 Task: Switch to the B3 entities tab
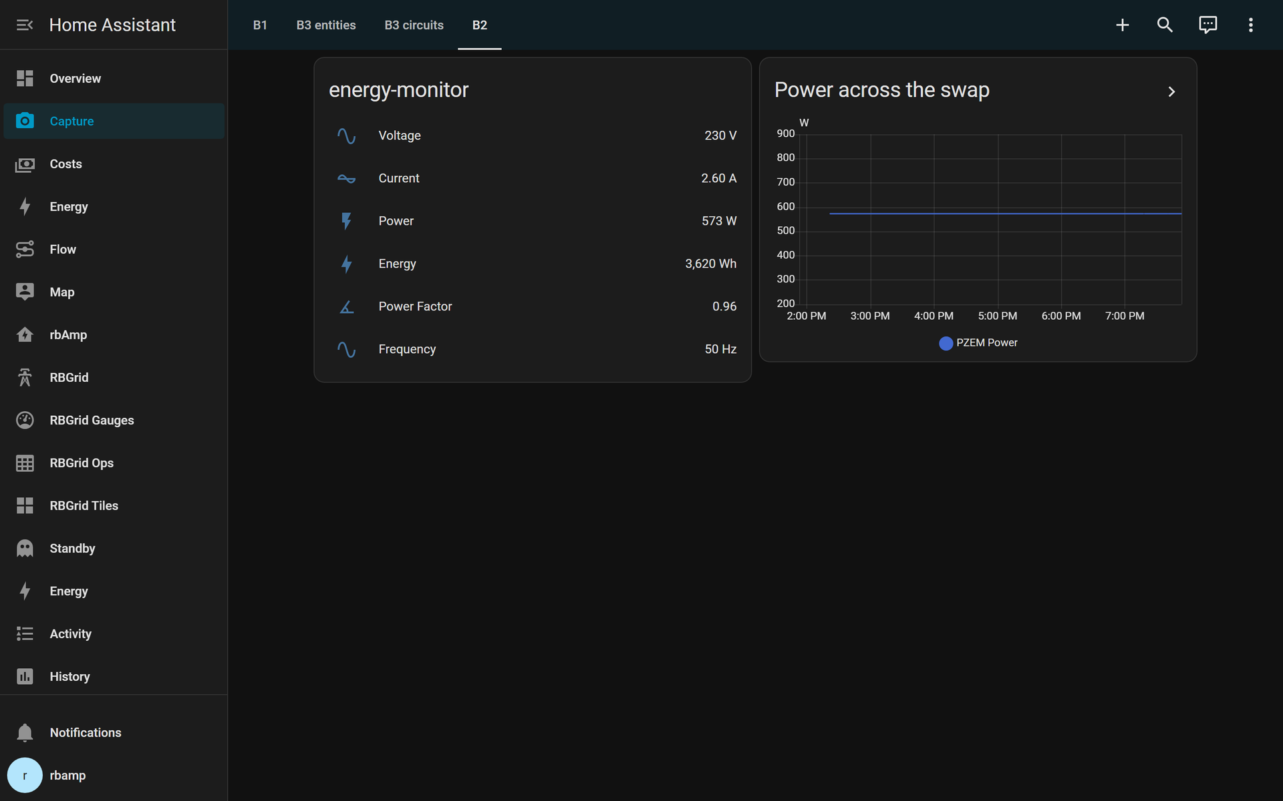326,25
